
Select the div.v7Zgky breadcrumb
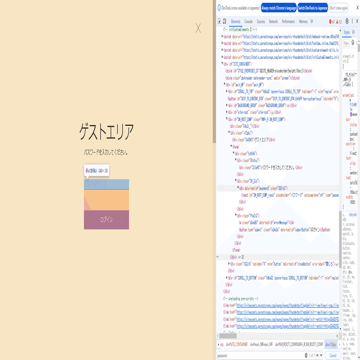tap(331, 344)
